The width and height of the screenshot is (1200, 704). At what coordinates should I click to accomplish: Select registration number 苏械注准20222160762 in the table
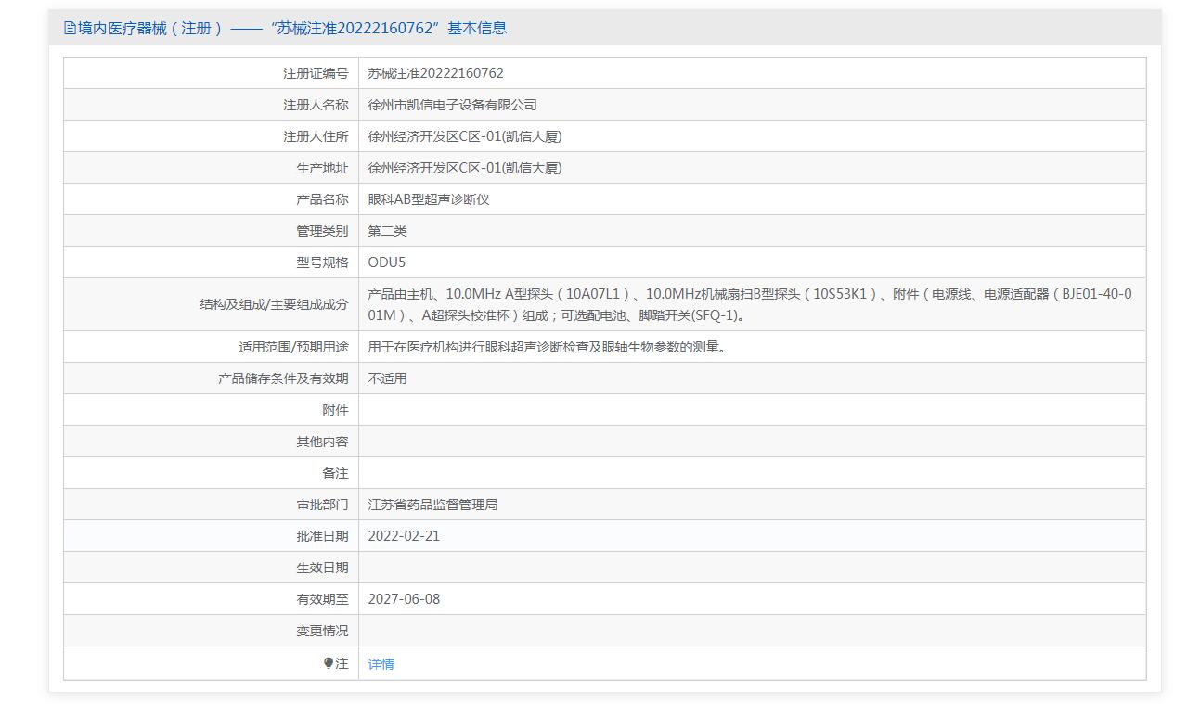pos(435,73)
